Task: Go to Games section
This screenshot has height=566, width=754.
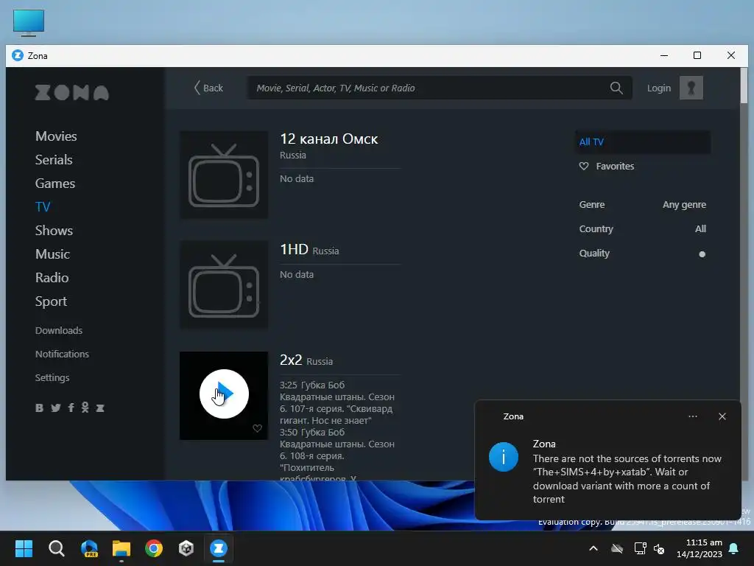Action: (54, 184)
